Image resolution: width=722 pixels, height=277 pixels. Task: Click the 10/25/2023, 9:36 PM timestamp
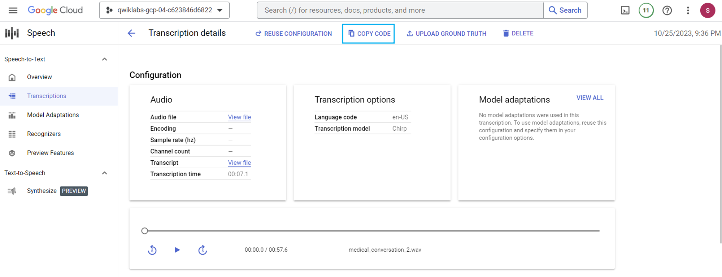tap(687, 33)
